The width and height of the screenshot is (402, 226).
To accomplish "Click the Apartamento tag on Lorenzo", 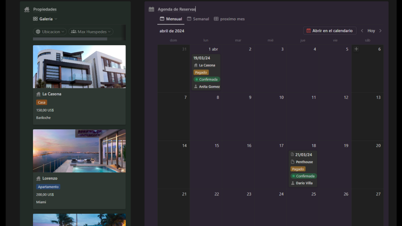I will click(x=48, y=187).
